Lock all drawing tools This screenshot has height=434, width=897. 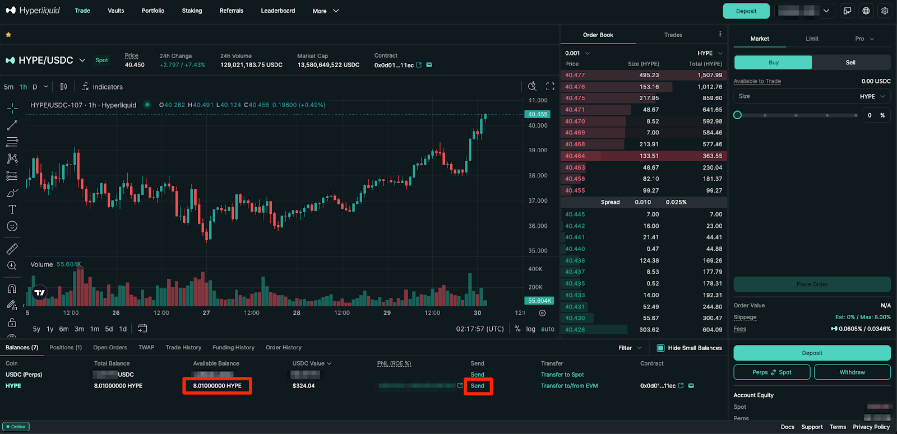click(x=12, y=323)
